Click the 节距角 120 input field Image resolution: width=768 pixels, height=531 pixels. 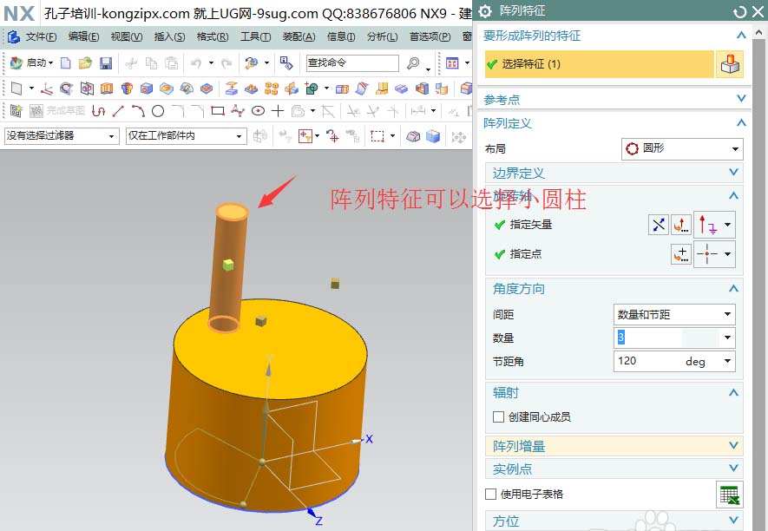(x=647, y=362)
